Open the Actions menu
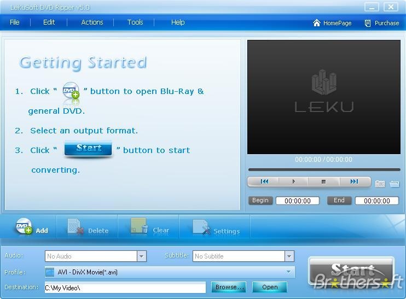The width and height of the screenshot is (406, 299). pyautogui.click(x=92, y=22)
